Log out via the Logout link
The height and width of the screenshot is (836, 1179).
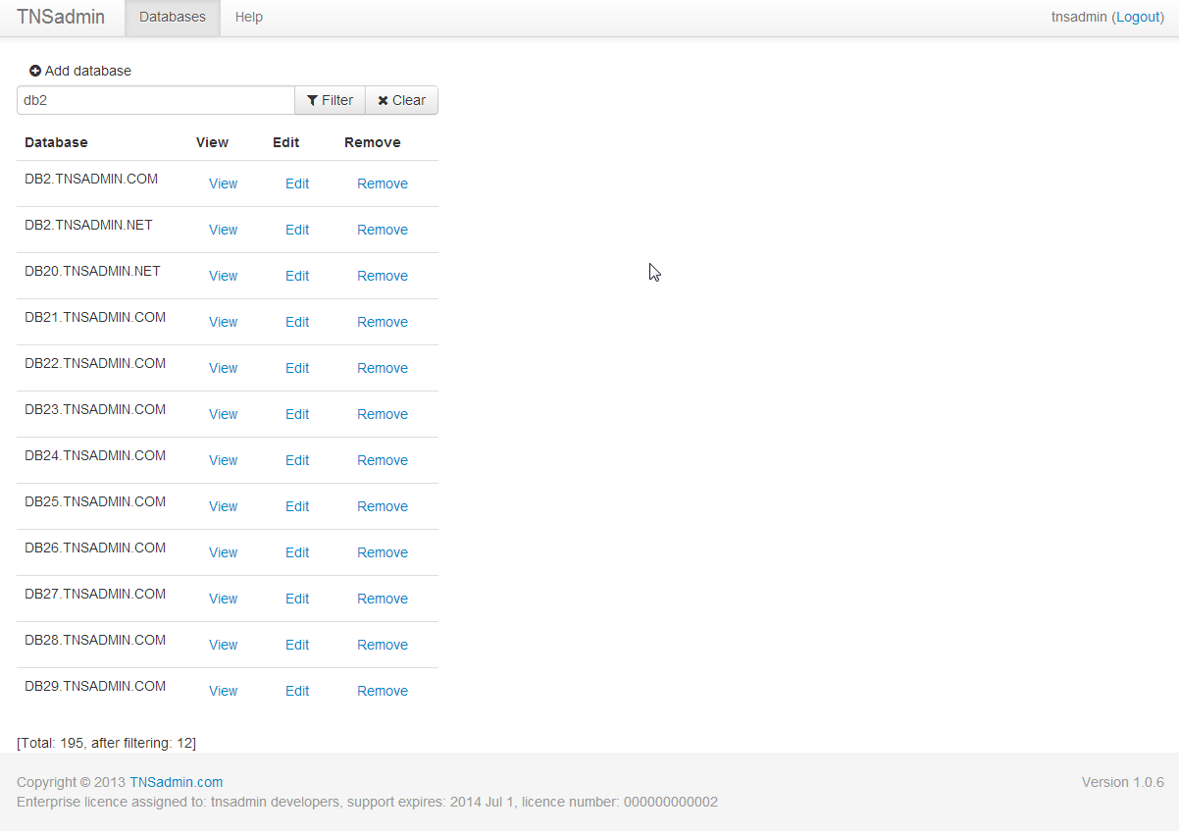tap(1139, 17)
